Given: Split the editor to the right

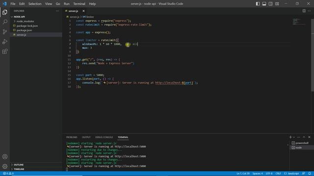Looking at the screenshot, I should click(304, 11).
